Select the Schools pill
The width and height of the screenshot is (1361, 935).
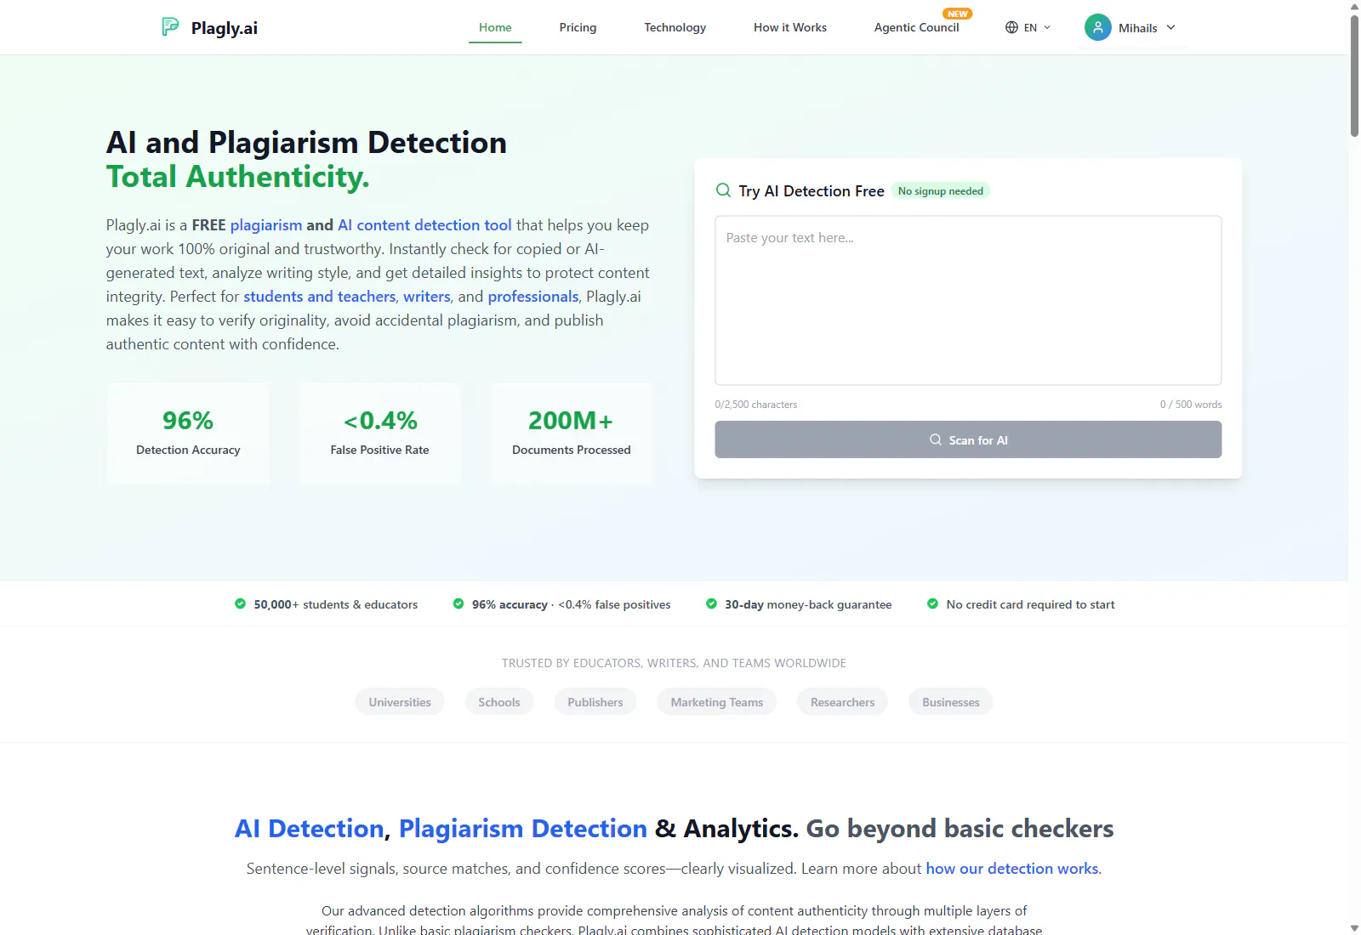coord(499,702)
